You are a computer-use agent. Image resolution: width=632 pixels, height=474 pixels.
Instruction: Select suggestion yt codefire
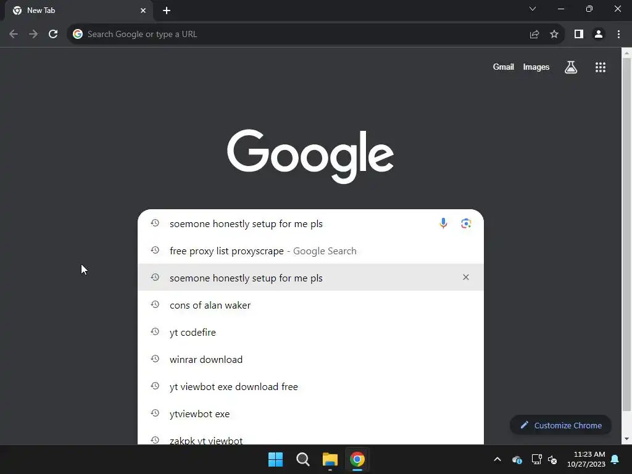tap(311, 332)
